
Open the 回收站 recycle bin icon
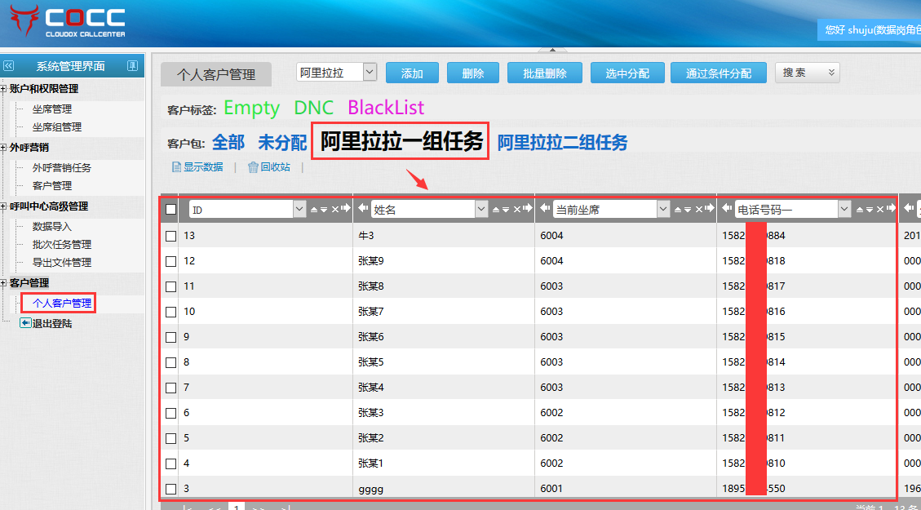[253, 167]
